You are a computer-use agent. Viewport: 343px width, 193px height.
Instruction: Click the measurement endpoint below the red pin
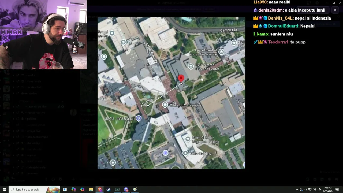(181, 83)
